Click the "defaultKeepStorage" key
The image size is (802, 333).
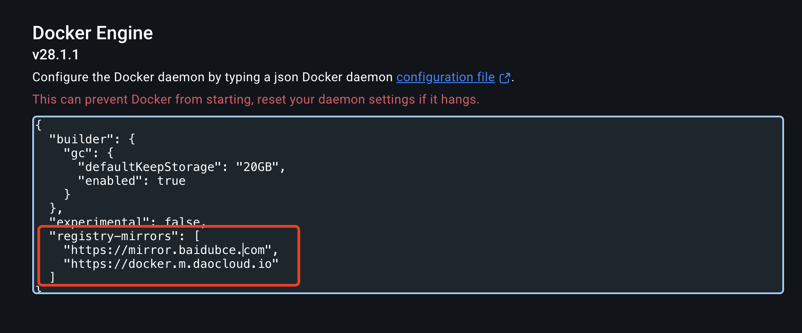click(149, 167)
